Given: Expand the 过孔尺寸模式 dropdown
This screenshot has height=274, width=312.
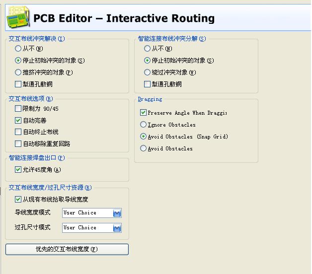Looking at the screenshot, I should (x=117, y=228).
